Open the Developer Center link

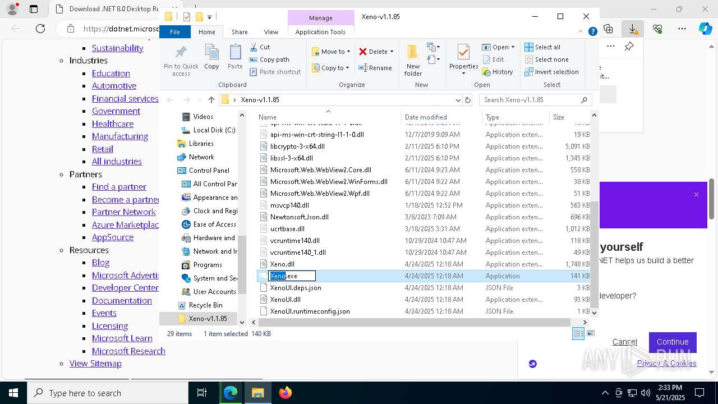125,288
